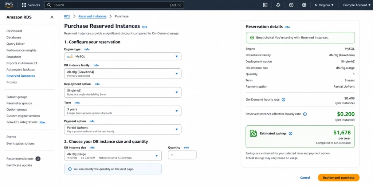
Task: Click info icon next to Estimated savings
Action: (x=290, y=134)
